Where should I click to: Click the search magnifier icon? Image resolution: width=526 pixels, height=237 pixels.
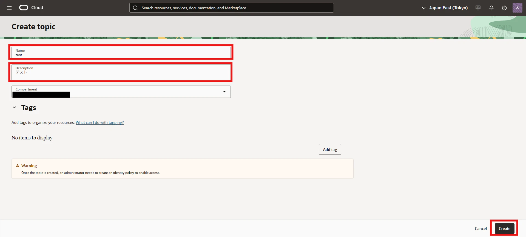135,8
